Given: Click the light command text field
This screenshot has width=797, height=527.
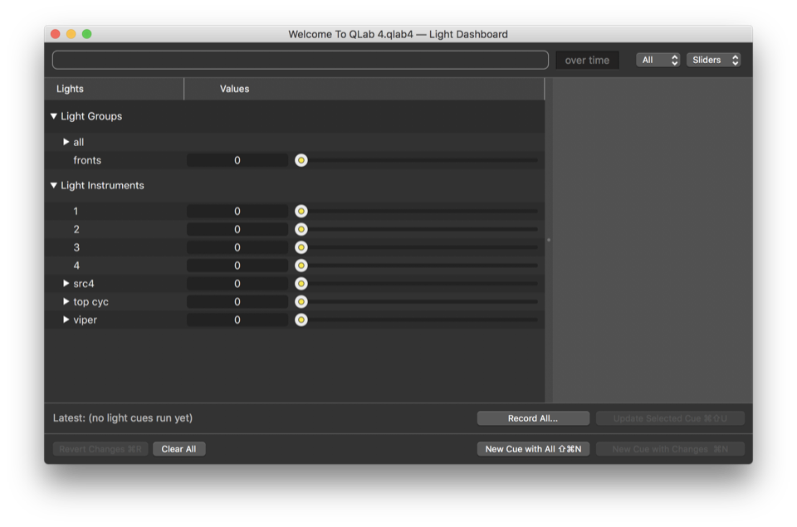Looking at the screenshot, I should 300,60.
